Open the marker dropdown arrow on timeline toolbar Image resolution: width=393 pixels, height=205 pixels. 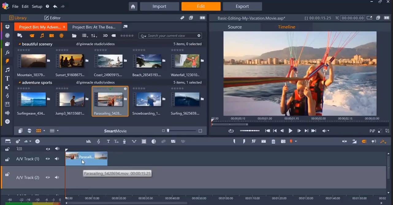pyautogui.click(x=296, y=141)
